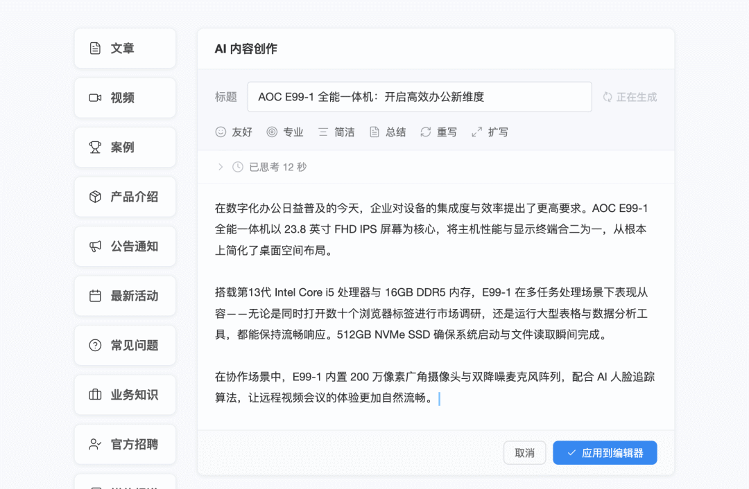749x489 pixels.
Task: Click the refresh icon for 重写 option
Action: click(426, 132)
